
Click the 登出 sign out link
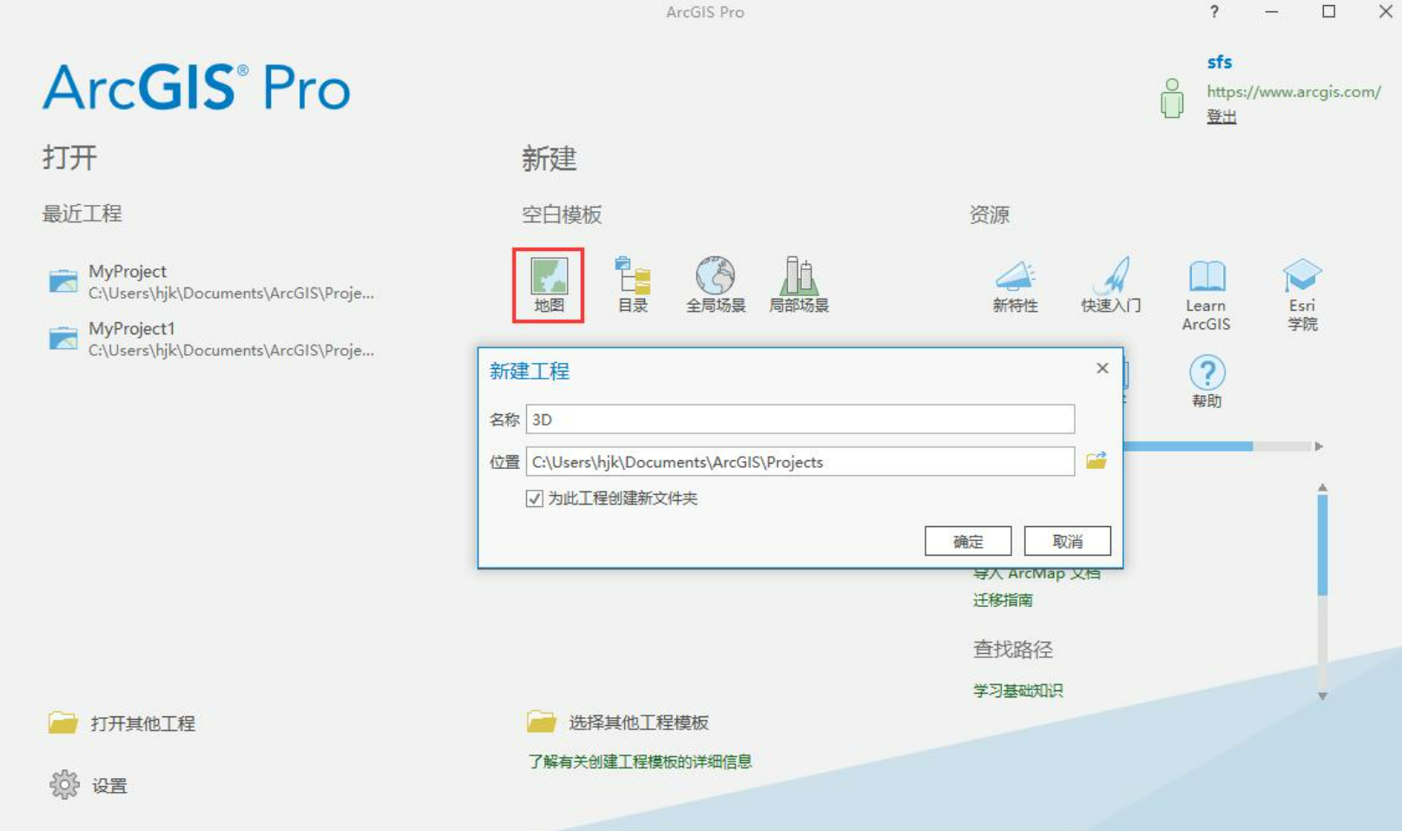pos(1221,116)
